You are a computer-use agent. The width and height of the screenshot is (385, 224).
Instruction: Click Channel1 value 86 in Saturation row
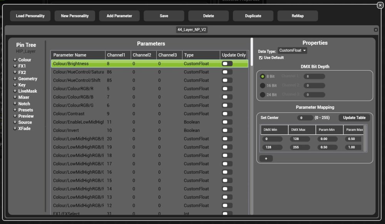109,72
